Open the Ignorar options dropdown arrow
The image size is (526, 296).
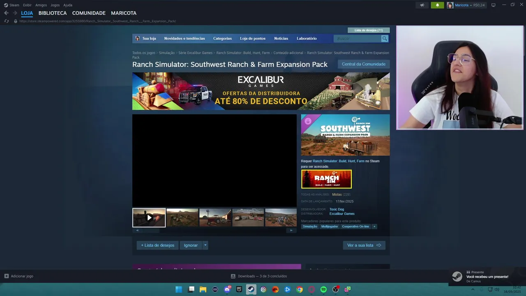click(x=205, y=245)
